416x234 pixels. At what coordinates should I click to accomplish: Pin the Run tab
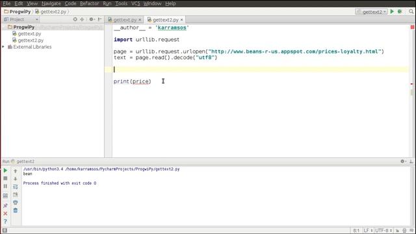click(5, 205)
